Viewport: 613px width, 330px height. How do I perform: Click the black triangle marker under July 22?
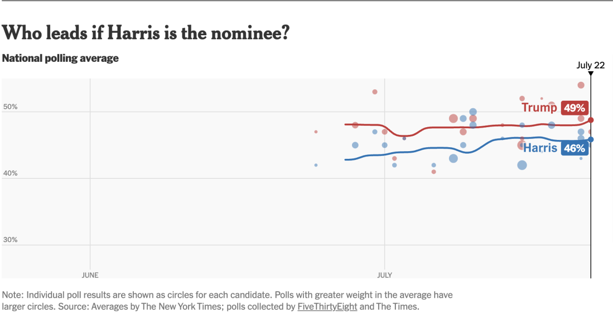click(591, 74)
